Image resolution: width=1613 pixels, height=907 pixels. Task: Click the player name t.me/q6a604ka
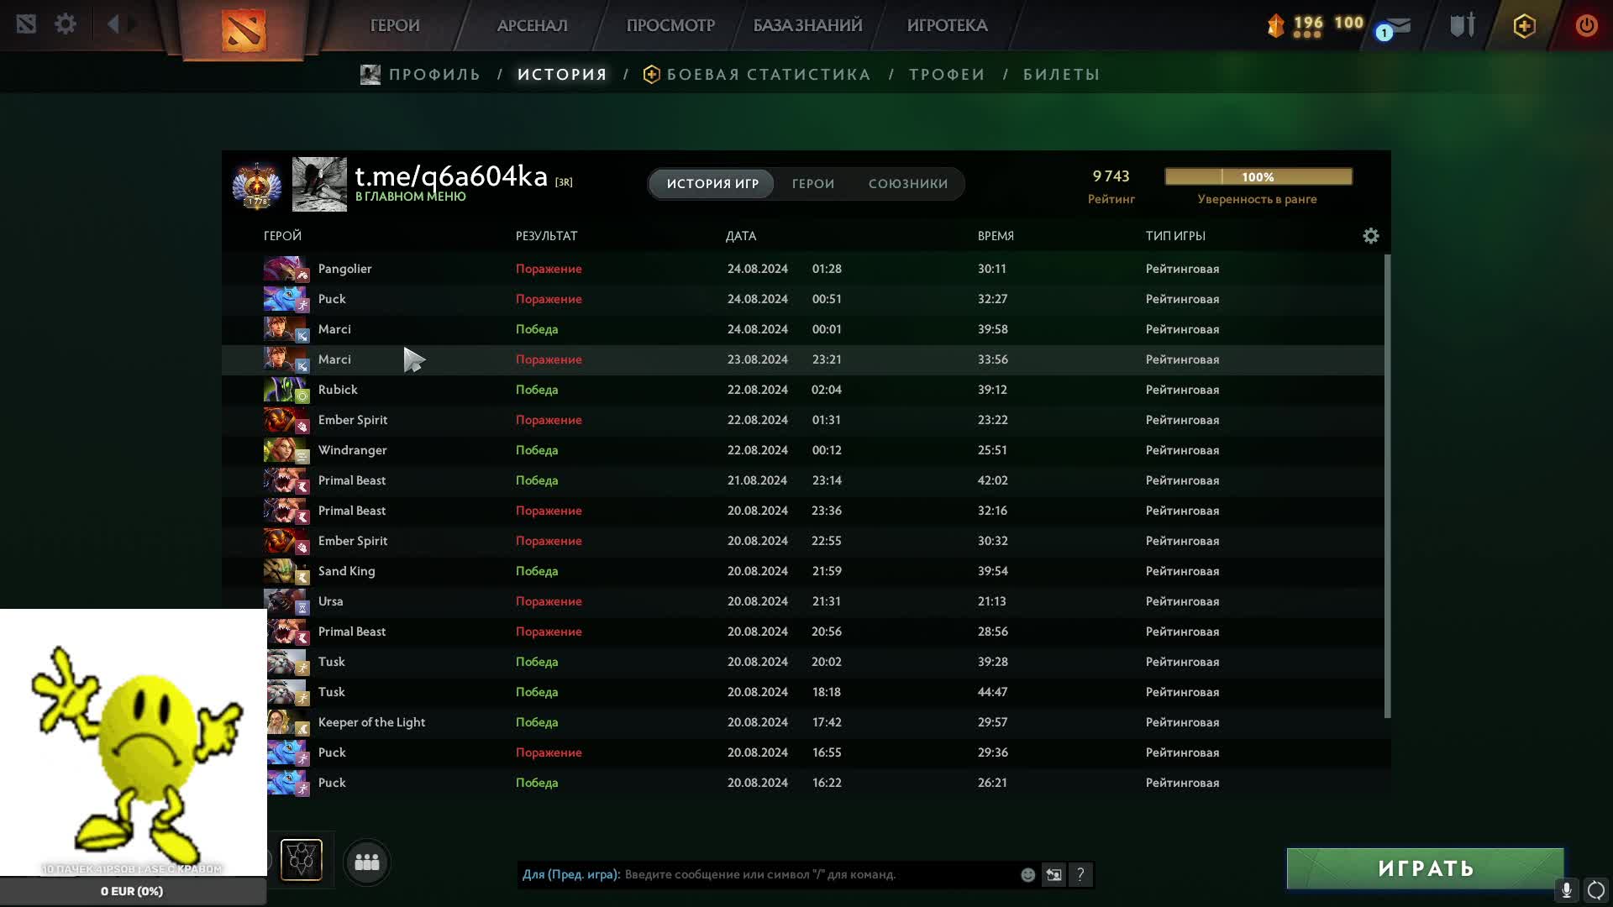[x=451, y=176]
